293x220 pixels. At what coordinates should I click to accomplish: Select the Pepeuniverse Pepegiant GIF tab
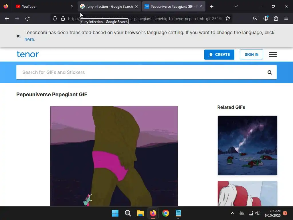point(174,6)
